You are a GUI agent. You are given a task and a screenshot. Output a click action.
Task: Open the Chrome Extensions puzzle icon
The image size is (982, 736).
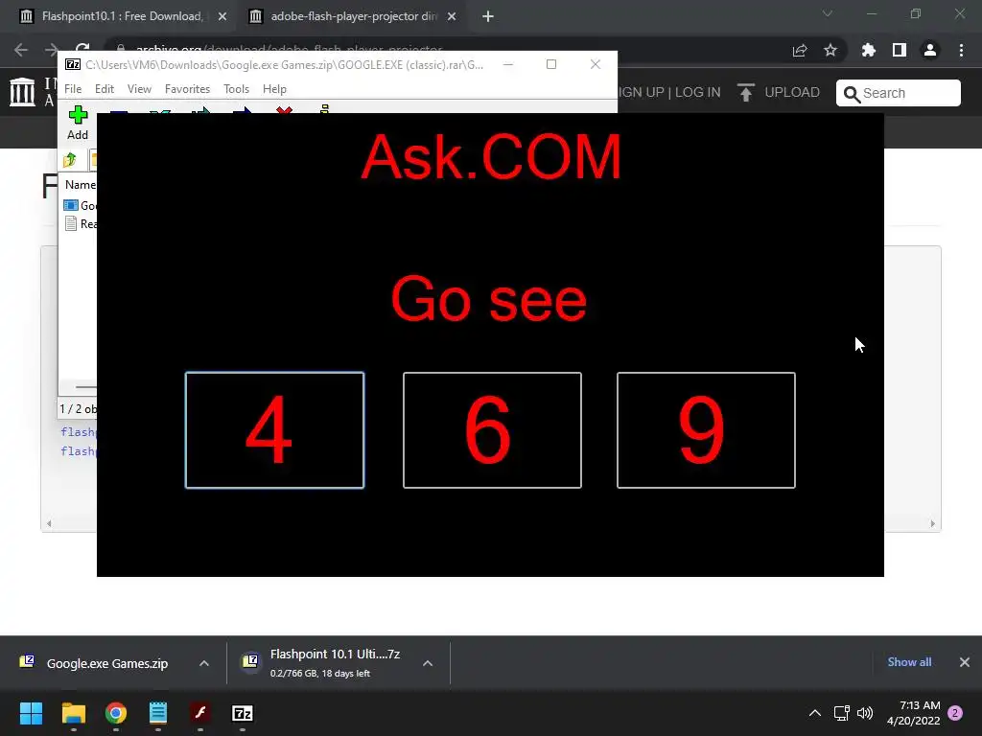pos(869,50)
